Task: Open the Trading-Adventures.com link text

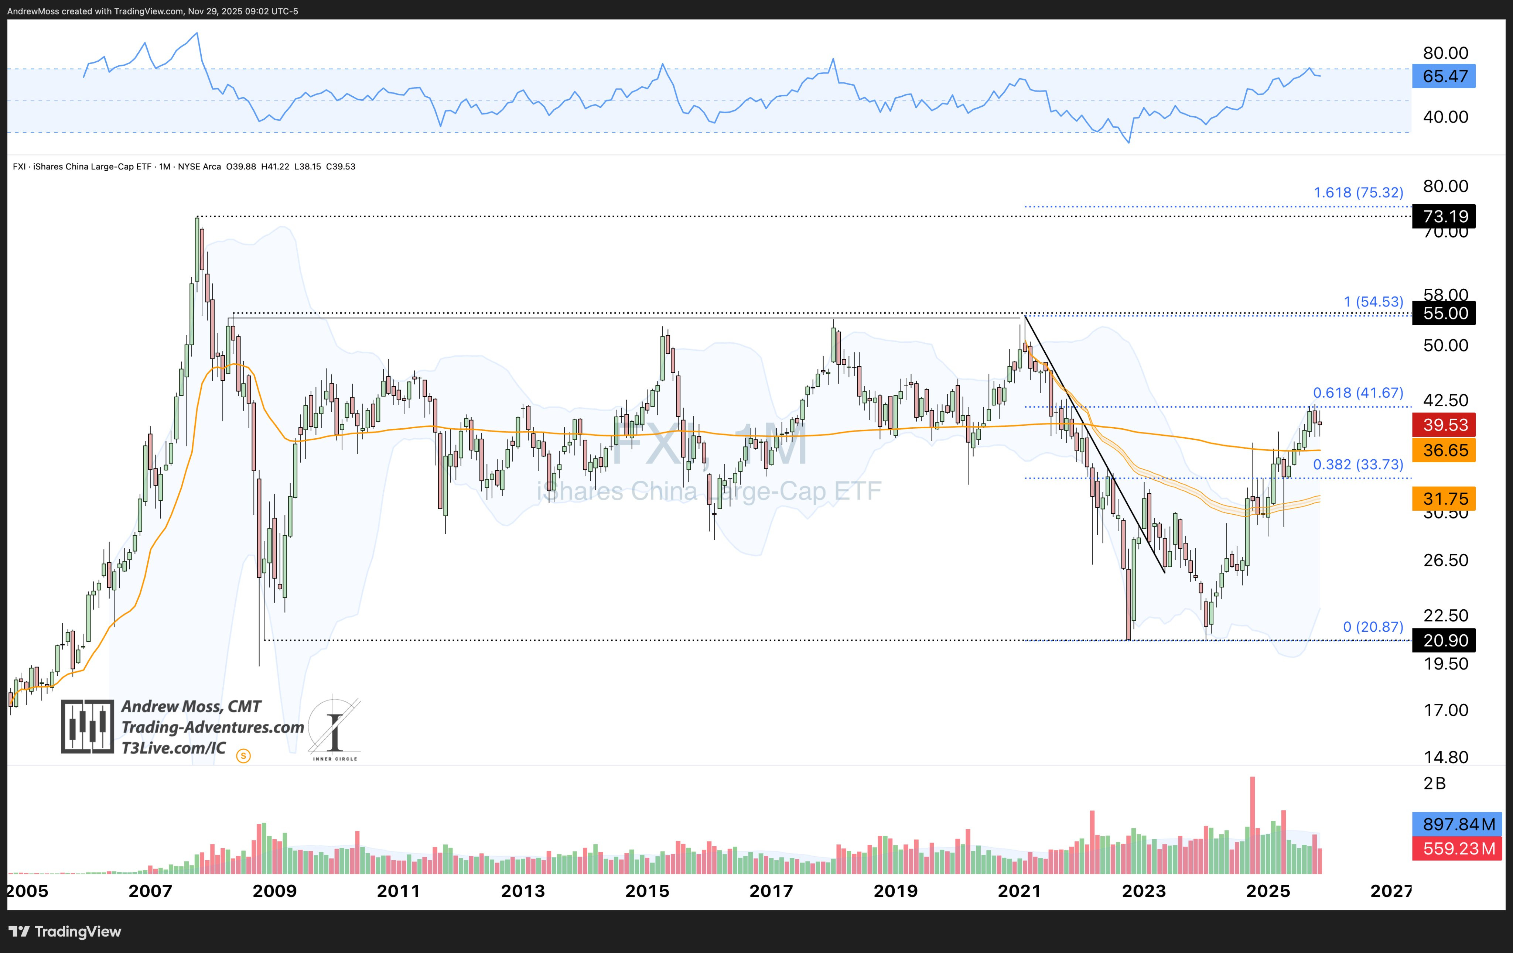Action: 212,727
